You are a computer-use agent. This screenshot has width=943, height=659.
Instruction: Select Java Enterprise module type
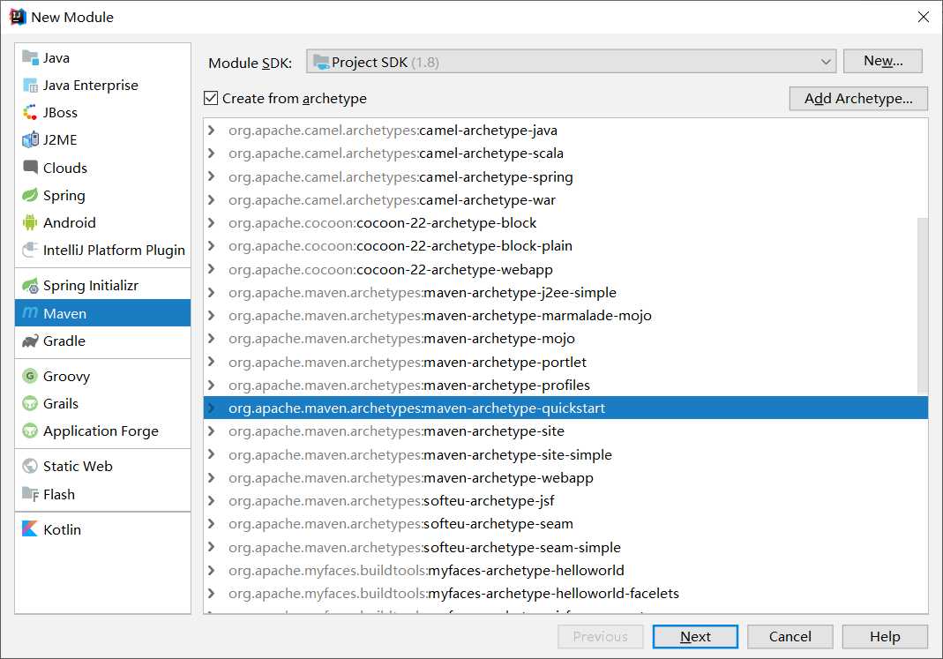point(103,86)
